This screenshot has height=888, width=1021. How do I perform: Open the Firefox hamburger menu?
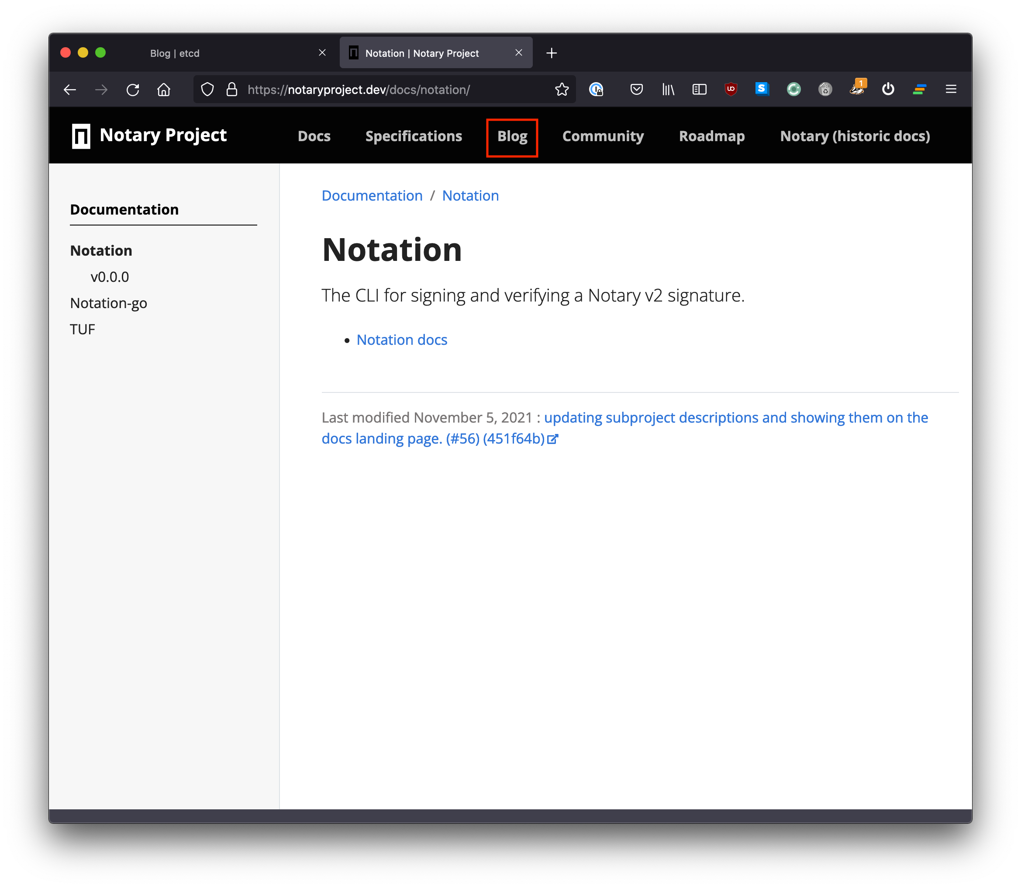(x=951, y=90)
